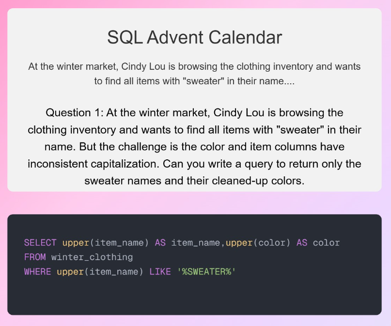Click the SQL Advent Calendar title
Image resolution: width=391 pixels, height=326 pixels.
(x=194, y=37)
